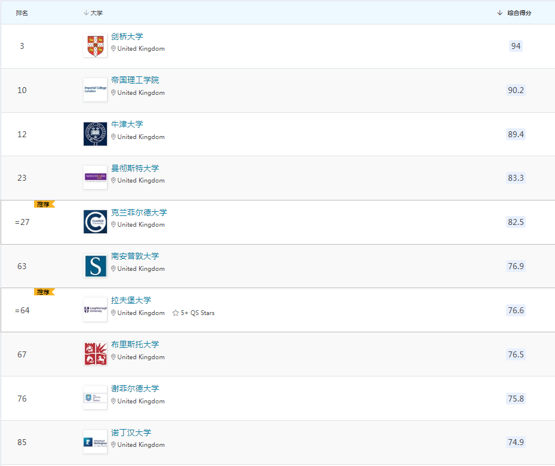Click the Loughborough University logo
Image resolution: width=555 pixels, height=466 pixels.
95,310
